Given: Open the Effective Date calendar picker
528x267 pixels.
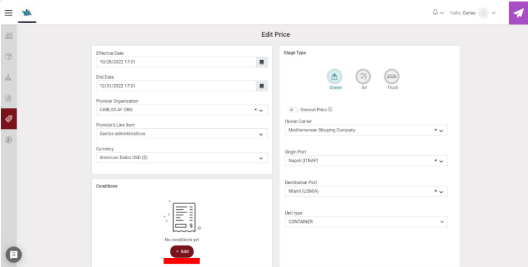Looking at the screenshot, I should [x=261, y=62].
